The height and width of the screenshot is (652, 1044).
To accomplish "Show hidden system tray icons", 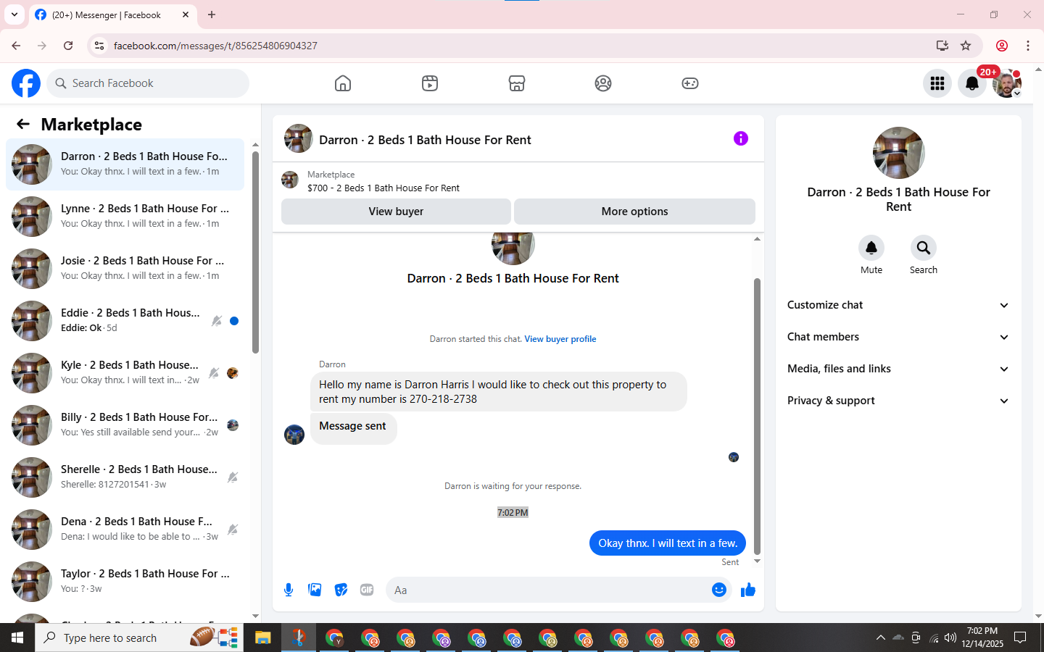I will click(880, 638).
